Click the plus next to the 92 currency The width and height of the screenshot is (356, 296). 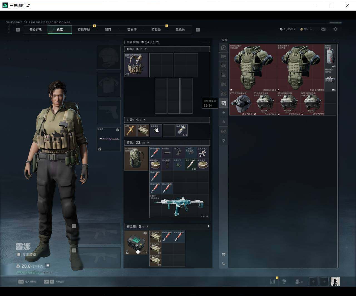point(311,29)
